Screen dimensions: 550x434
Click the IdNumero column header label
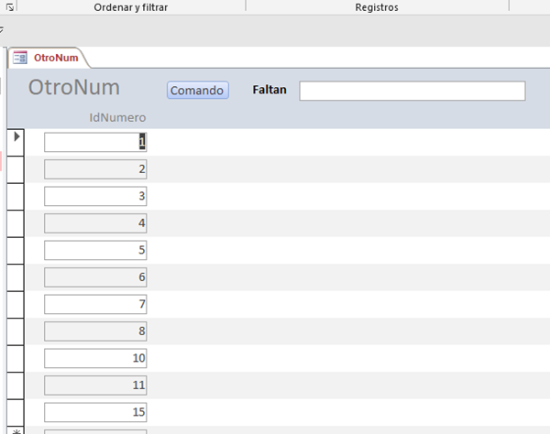[117, 118]
